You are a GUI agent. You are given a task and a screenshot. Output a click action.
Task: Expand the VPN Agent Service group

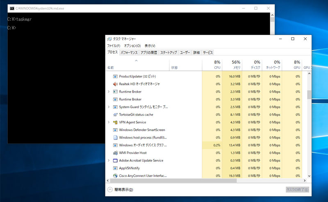pos(109,123)
